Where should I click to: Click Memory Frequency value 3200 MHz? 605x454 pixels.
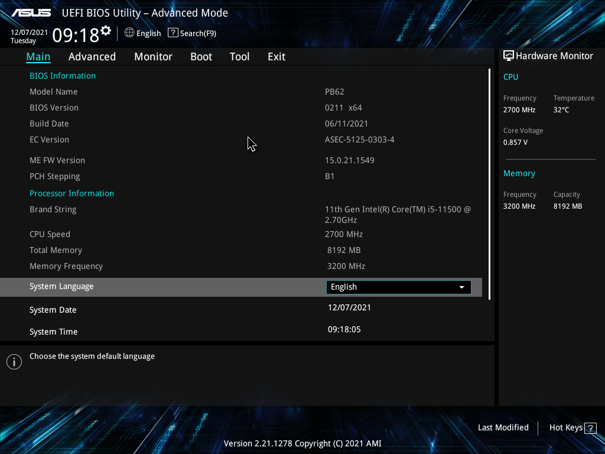(346, 266)
